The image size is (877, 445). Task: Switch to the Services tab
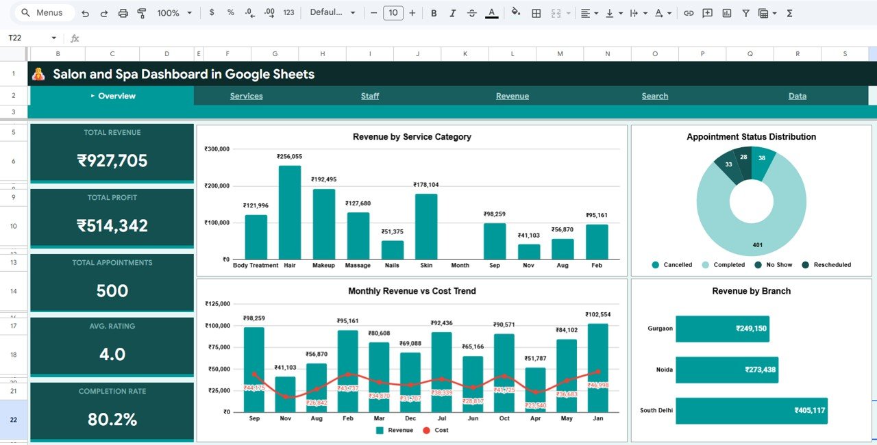246,96
